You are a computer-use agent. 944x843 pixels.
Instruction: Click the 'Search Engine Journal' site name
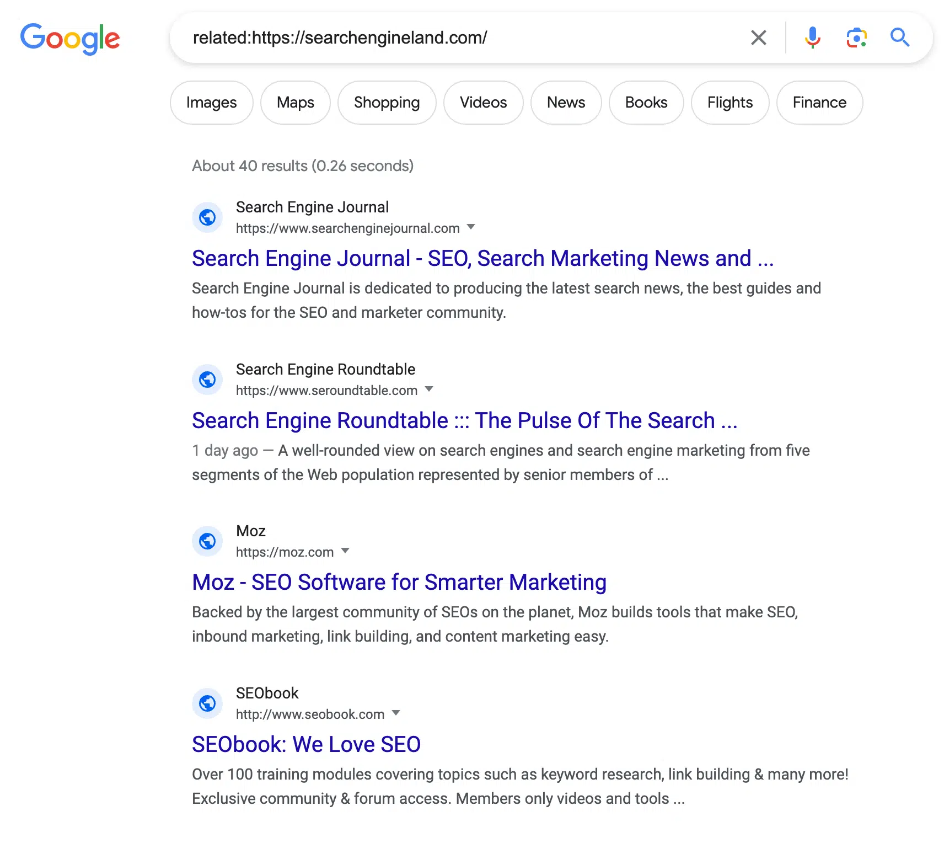[313, 207]
